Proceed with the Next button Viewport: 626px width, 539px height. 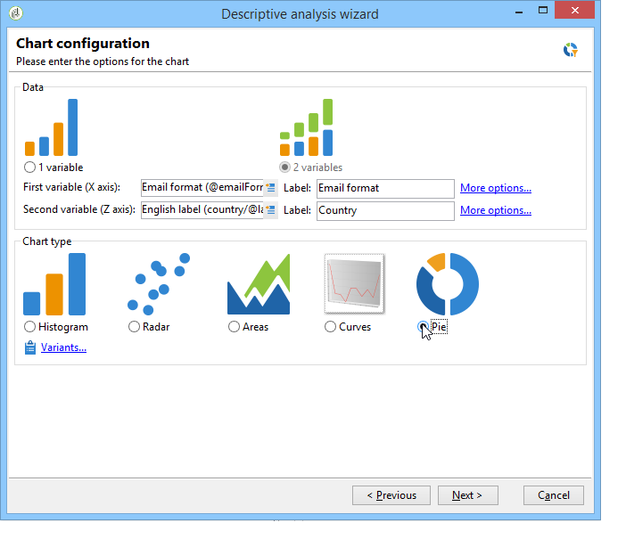click(468, 495)
